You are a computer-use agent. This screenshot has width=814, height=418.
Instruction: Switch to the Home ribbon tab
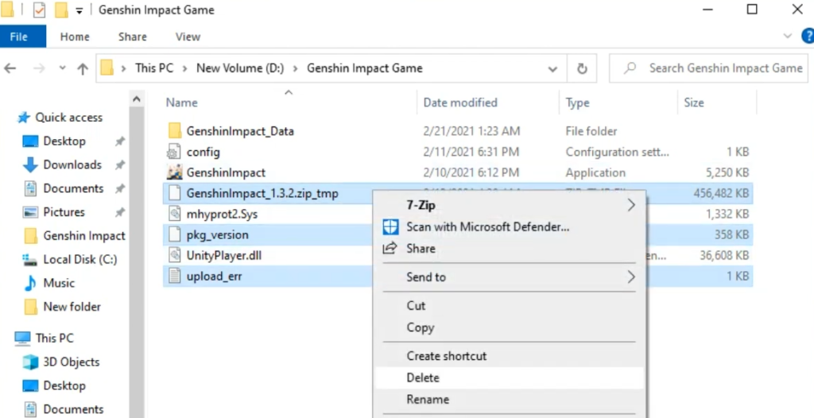(x=75, y=37)
